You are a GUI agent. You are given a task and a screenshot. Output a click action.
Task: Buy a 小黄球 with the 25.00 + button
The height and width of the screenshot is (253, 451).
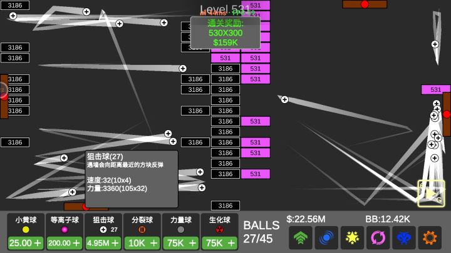pyautogui.click(x=26, y=243)
